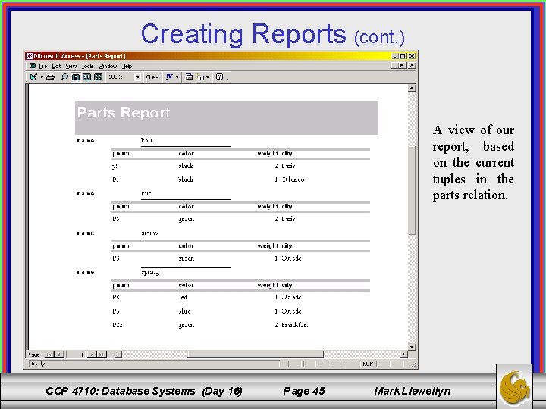Click the New Object icon
Viewport: 546px width, 409px height.
pyautogui.click(x=200, y=76)
